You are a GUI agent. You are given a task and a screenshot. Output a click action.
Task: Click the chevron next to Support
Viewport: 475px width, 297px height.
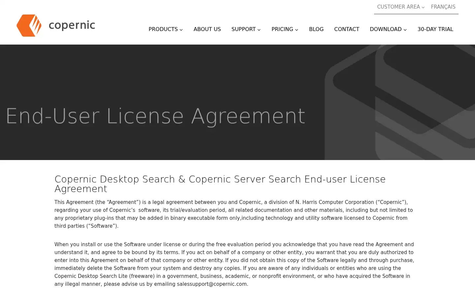click(259, 30)
